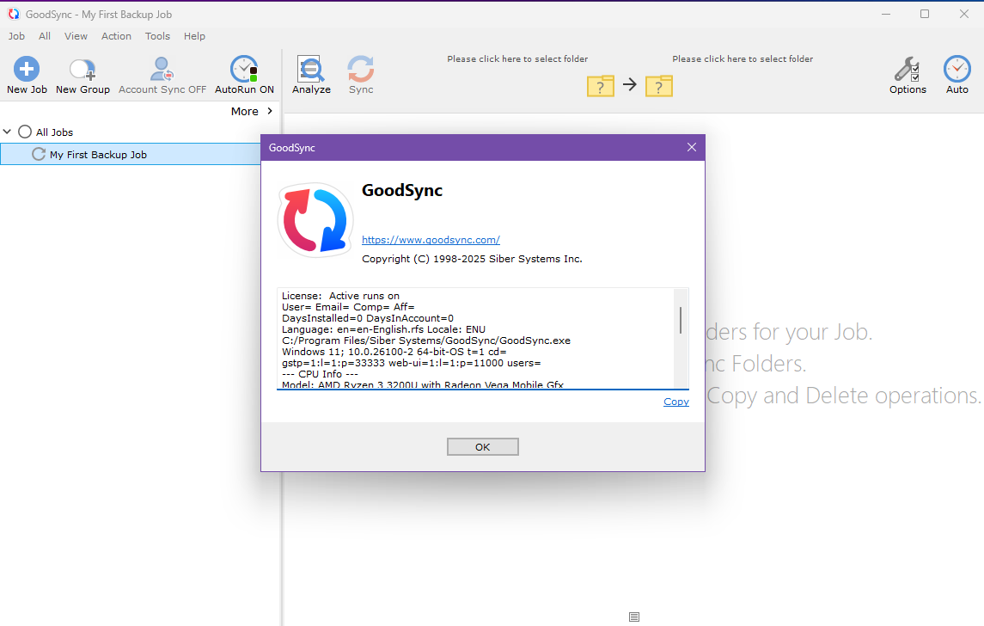Image resolution: width=984 pixels, height=626 pixels.
Task: Close the GoodSync about dialog
Action: (692, 147)
